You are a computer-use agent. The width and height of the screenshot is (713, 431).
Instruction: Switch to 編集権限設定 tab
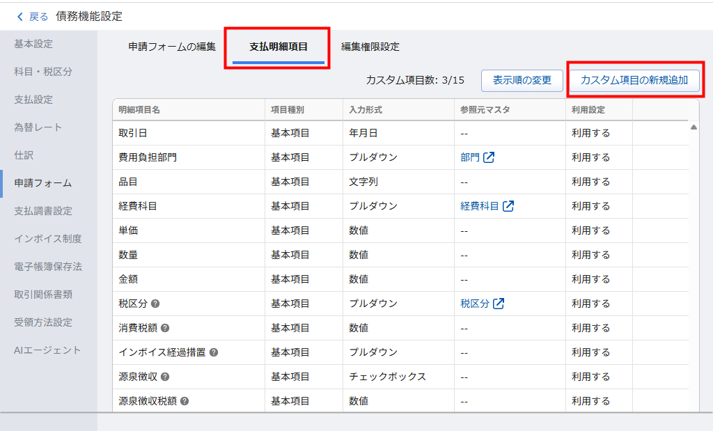coord(370,47)
